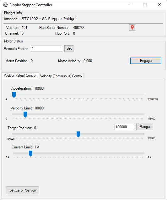Click inside the Rescale Factor input field
Viewport: 167px width, 200px height.
[46, 49]
